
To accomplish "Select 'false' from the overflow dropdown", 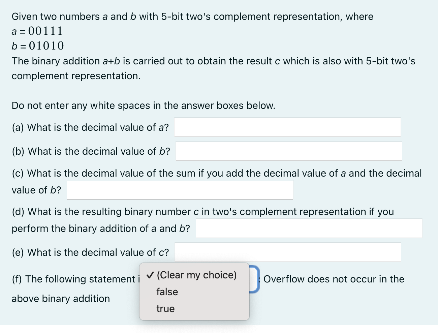I will point(167,292).
